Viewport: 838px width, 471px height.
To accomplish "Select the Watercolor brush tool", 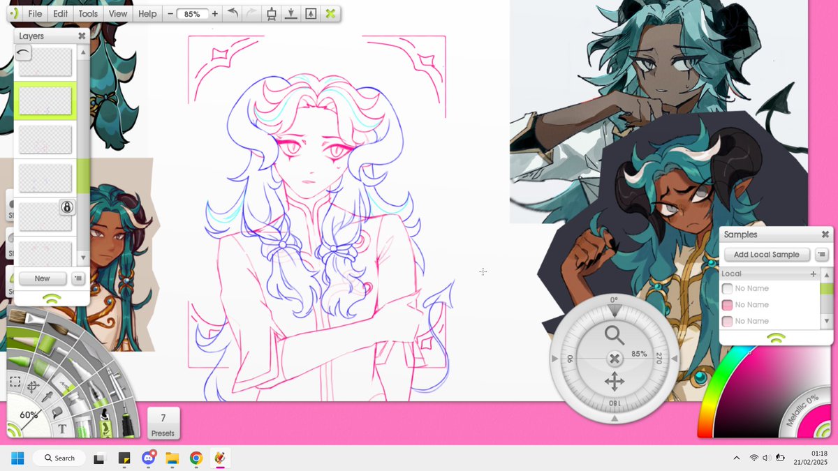I will 61,329.
